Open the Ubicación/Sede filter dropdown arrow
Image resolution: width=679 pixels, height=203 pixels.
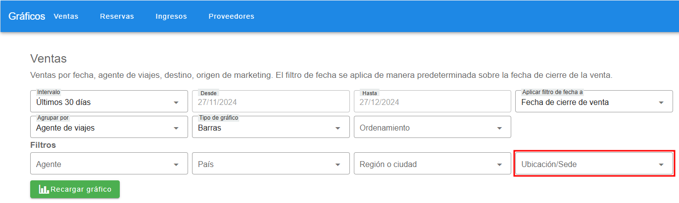[661, 165]
